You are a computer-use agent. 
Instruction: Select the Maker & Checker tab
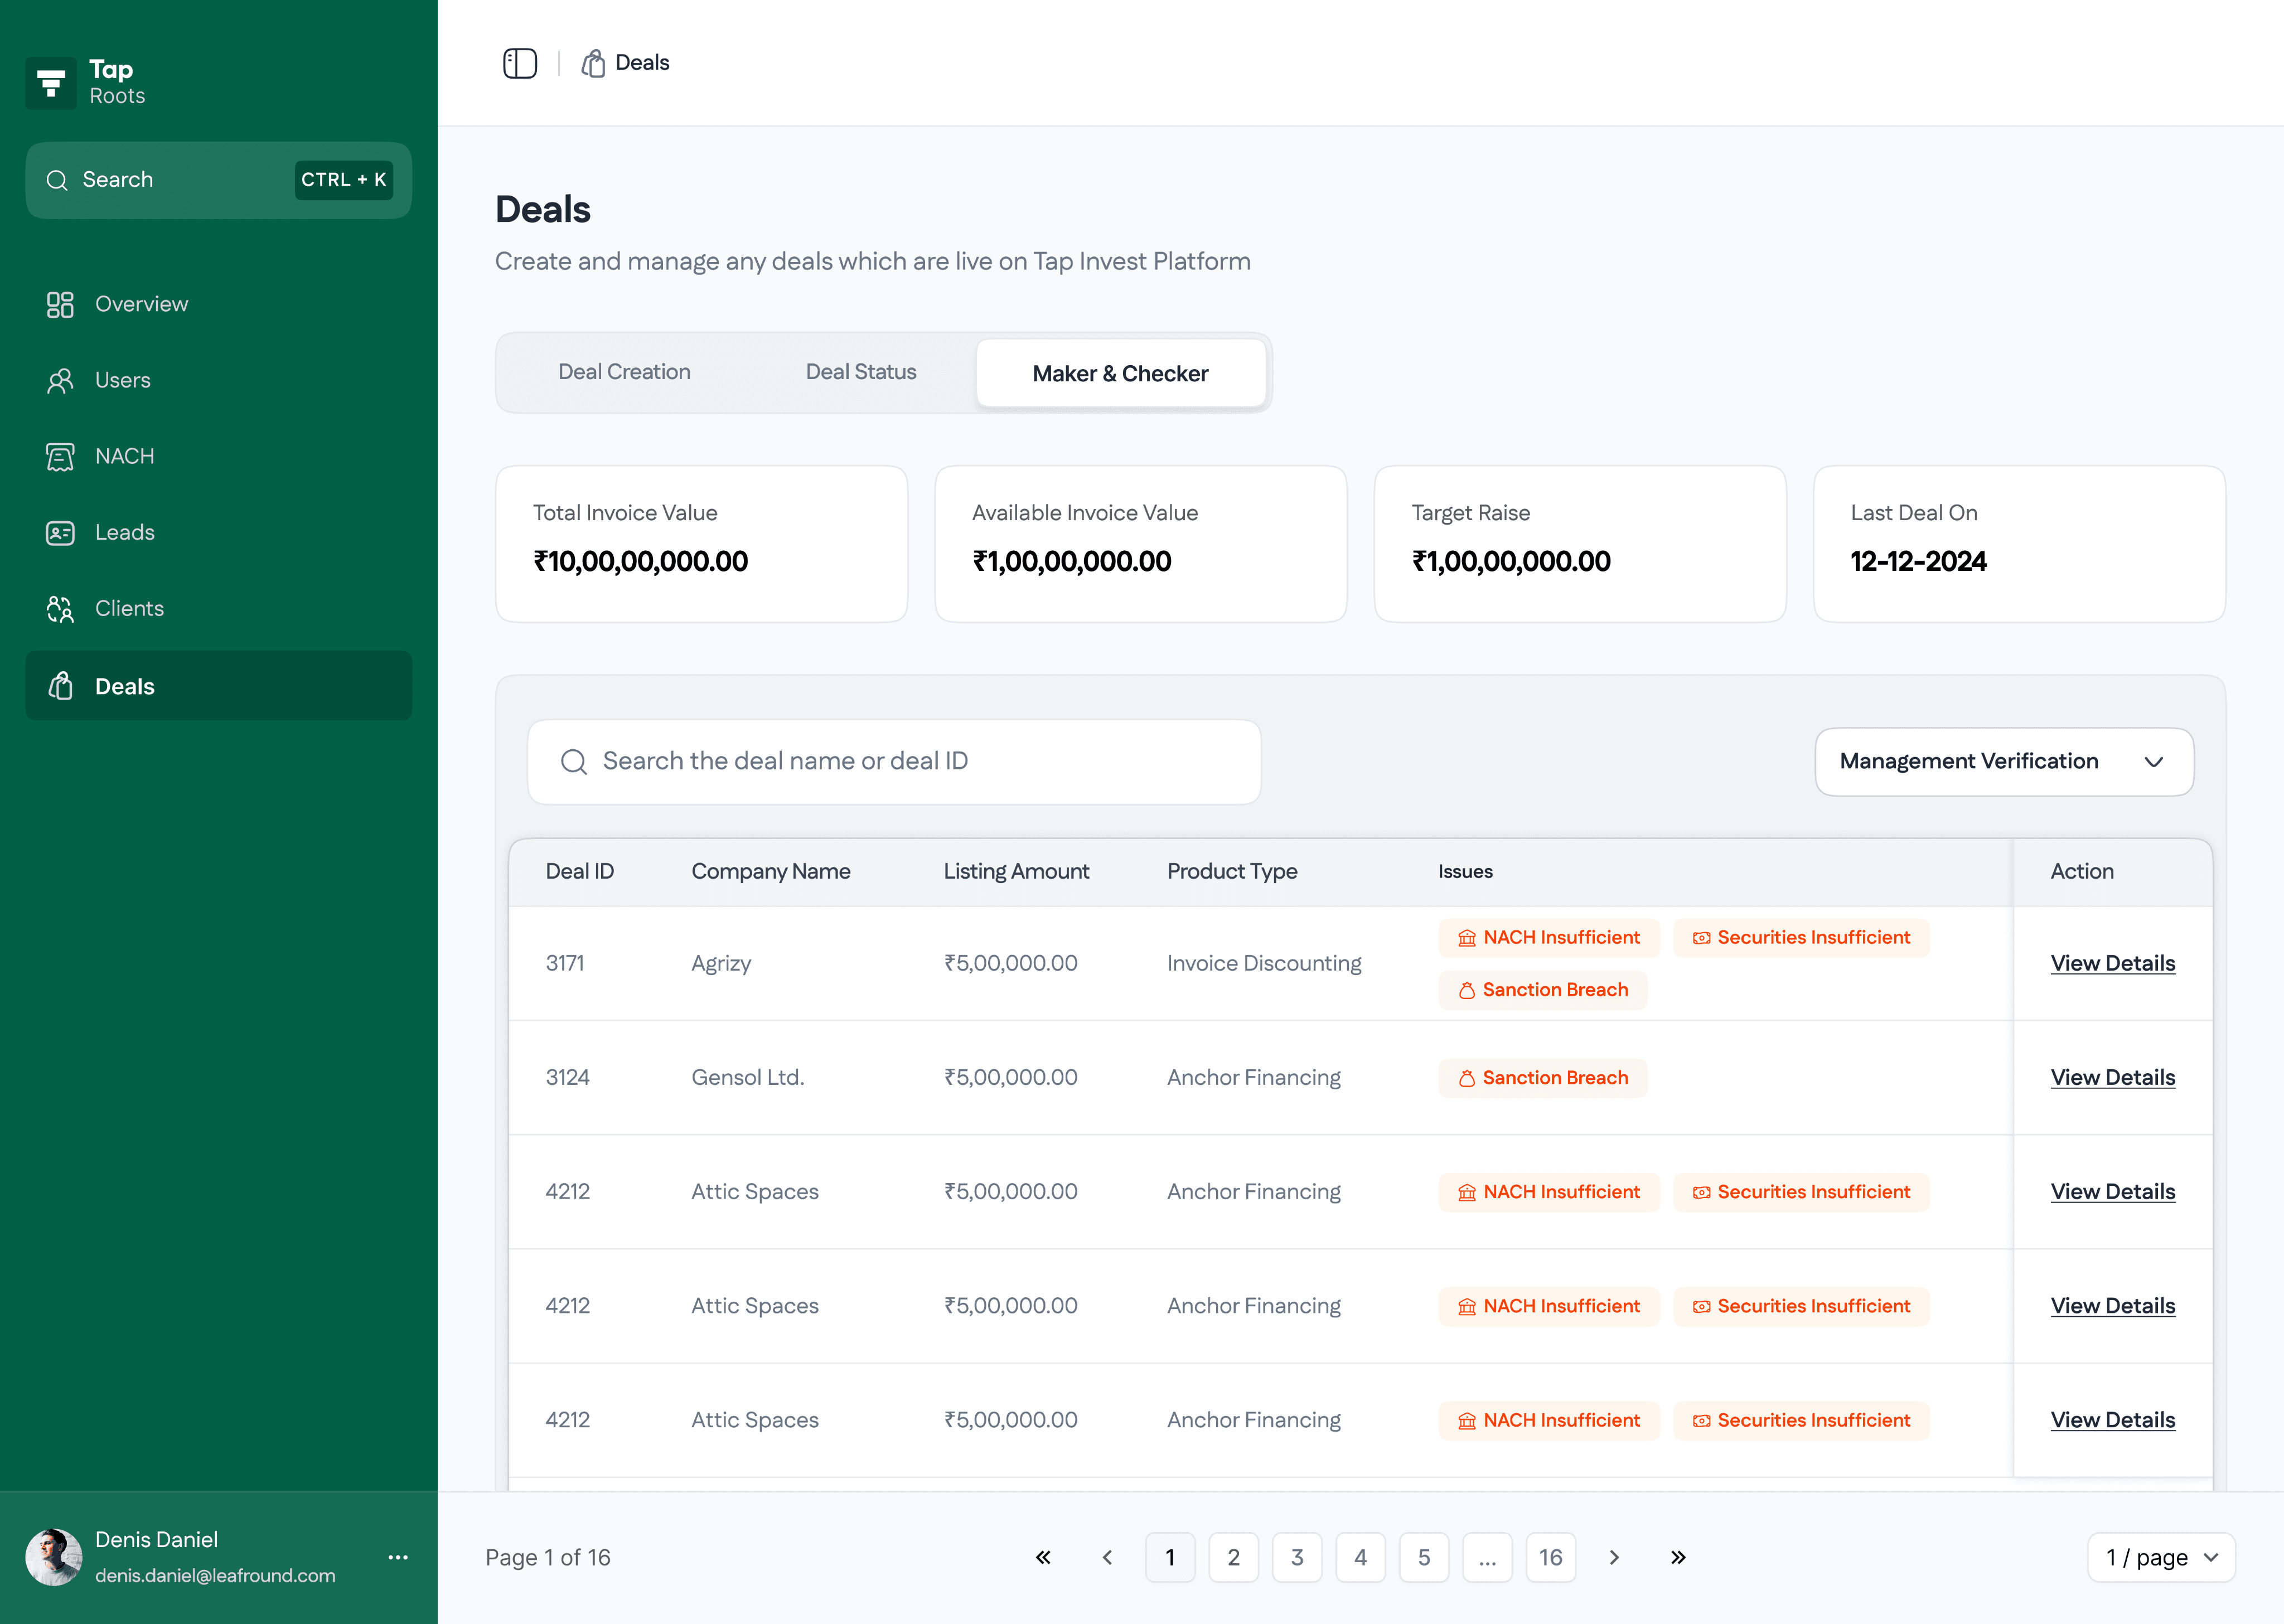click(x=1120, y=373)
